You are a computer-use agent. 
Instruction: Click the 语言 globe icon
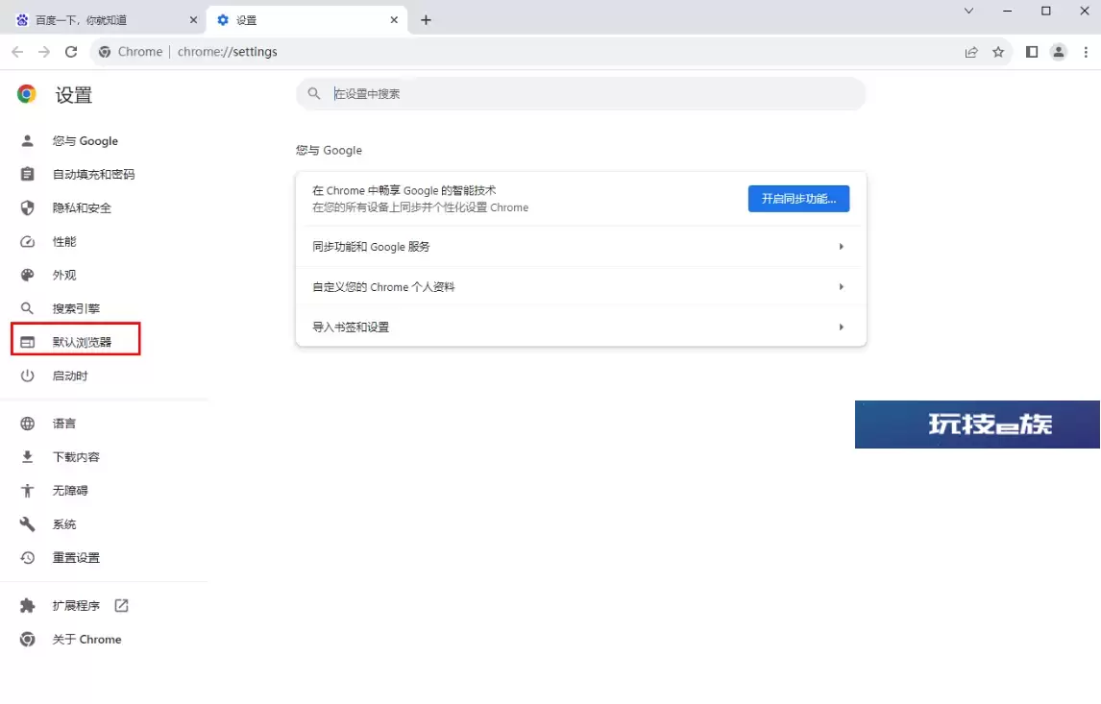(28, 424)
